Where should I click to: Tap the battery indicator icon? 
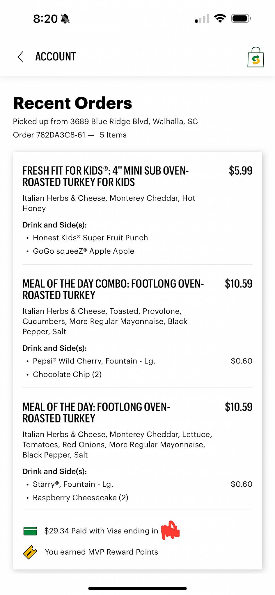(241, 19)
